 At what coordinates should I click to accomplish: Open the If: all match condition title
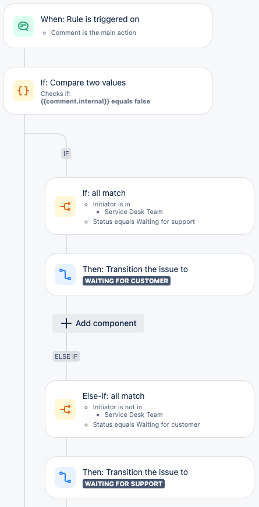(104, 193)
